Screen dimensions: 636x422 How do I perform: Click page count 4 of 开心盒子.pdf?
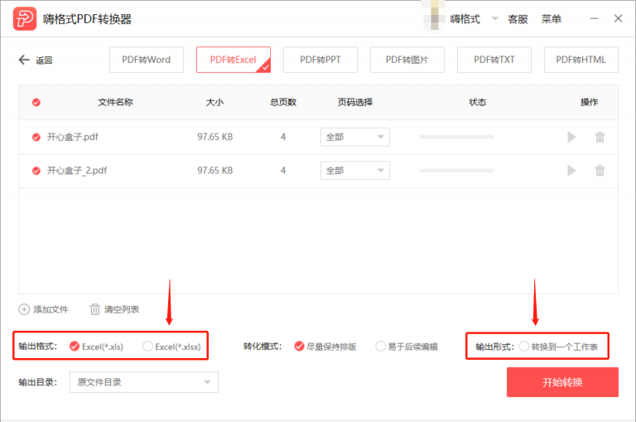point(283,137)
